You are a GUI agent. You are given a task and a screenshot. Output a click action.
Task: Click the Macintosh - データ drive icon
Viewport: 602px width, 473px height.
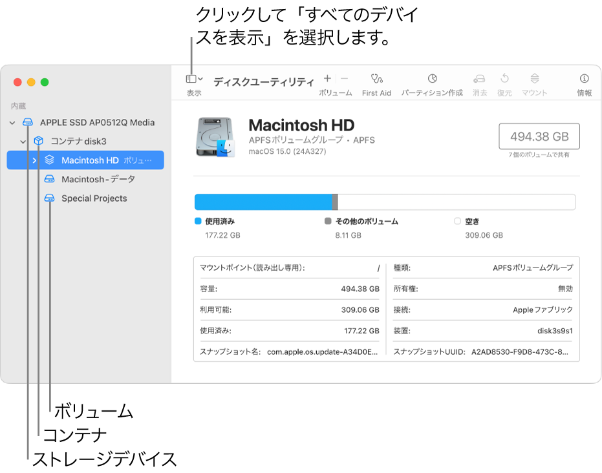point(49,179)
